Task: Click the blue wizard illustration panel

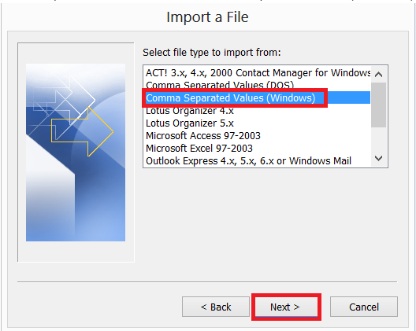Action: [x=76, y=153]
